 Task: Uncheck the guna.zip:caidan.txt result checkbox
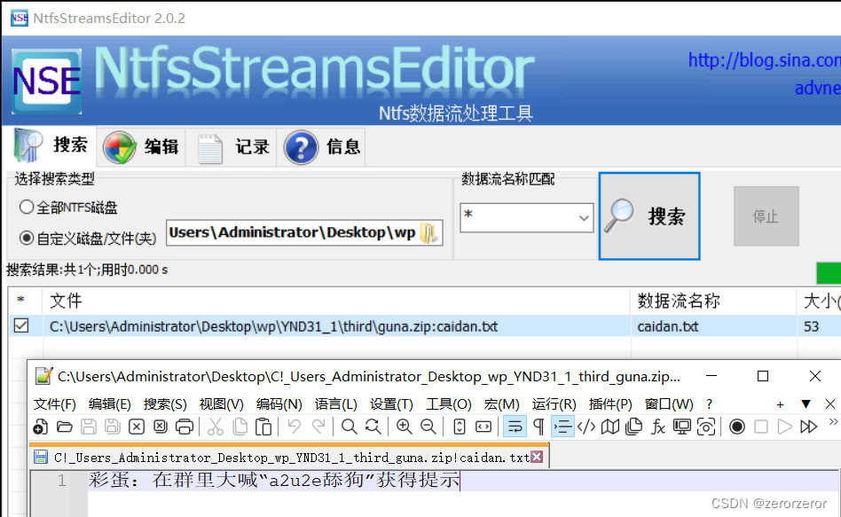pos(21,325)
